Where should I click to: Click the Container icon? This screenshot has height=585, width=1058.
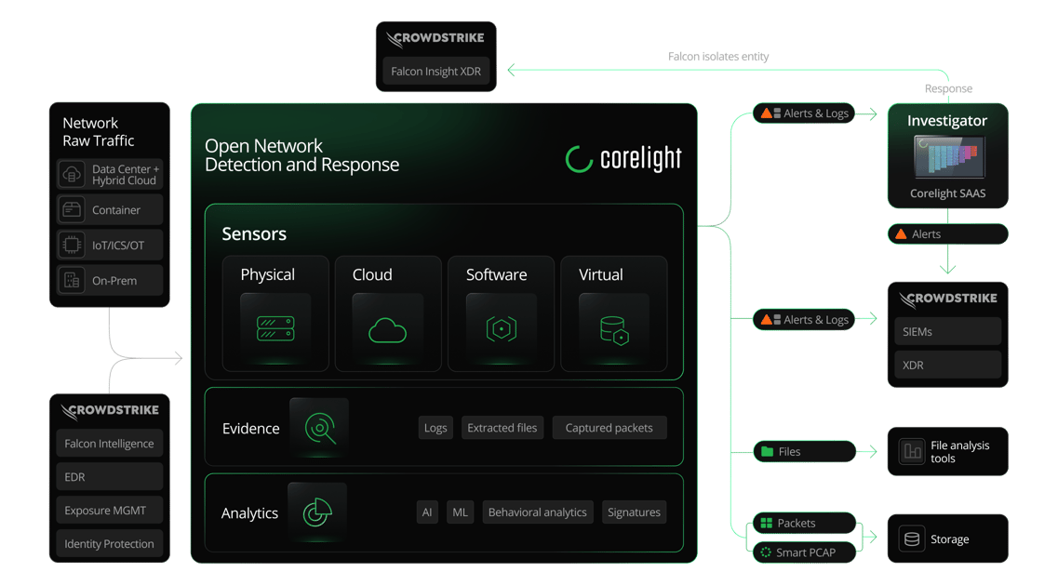(x=72, y=210)
